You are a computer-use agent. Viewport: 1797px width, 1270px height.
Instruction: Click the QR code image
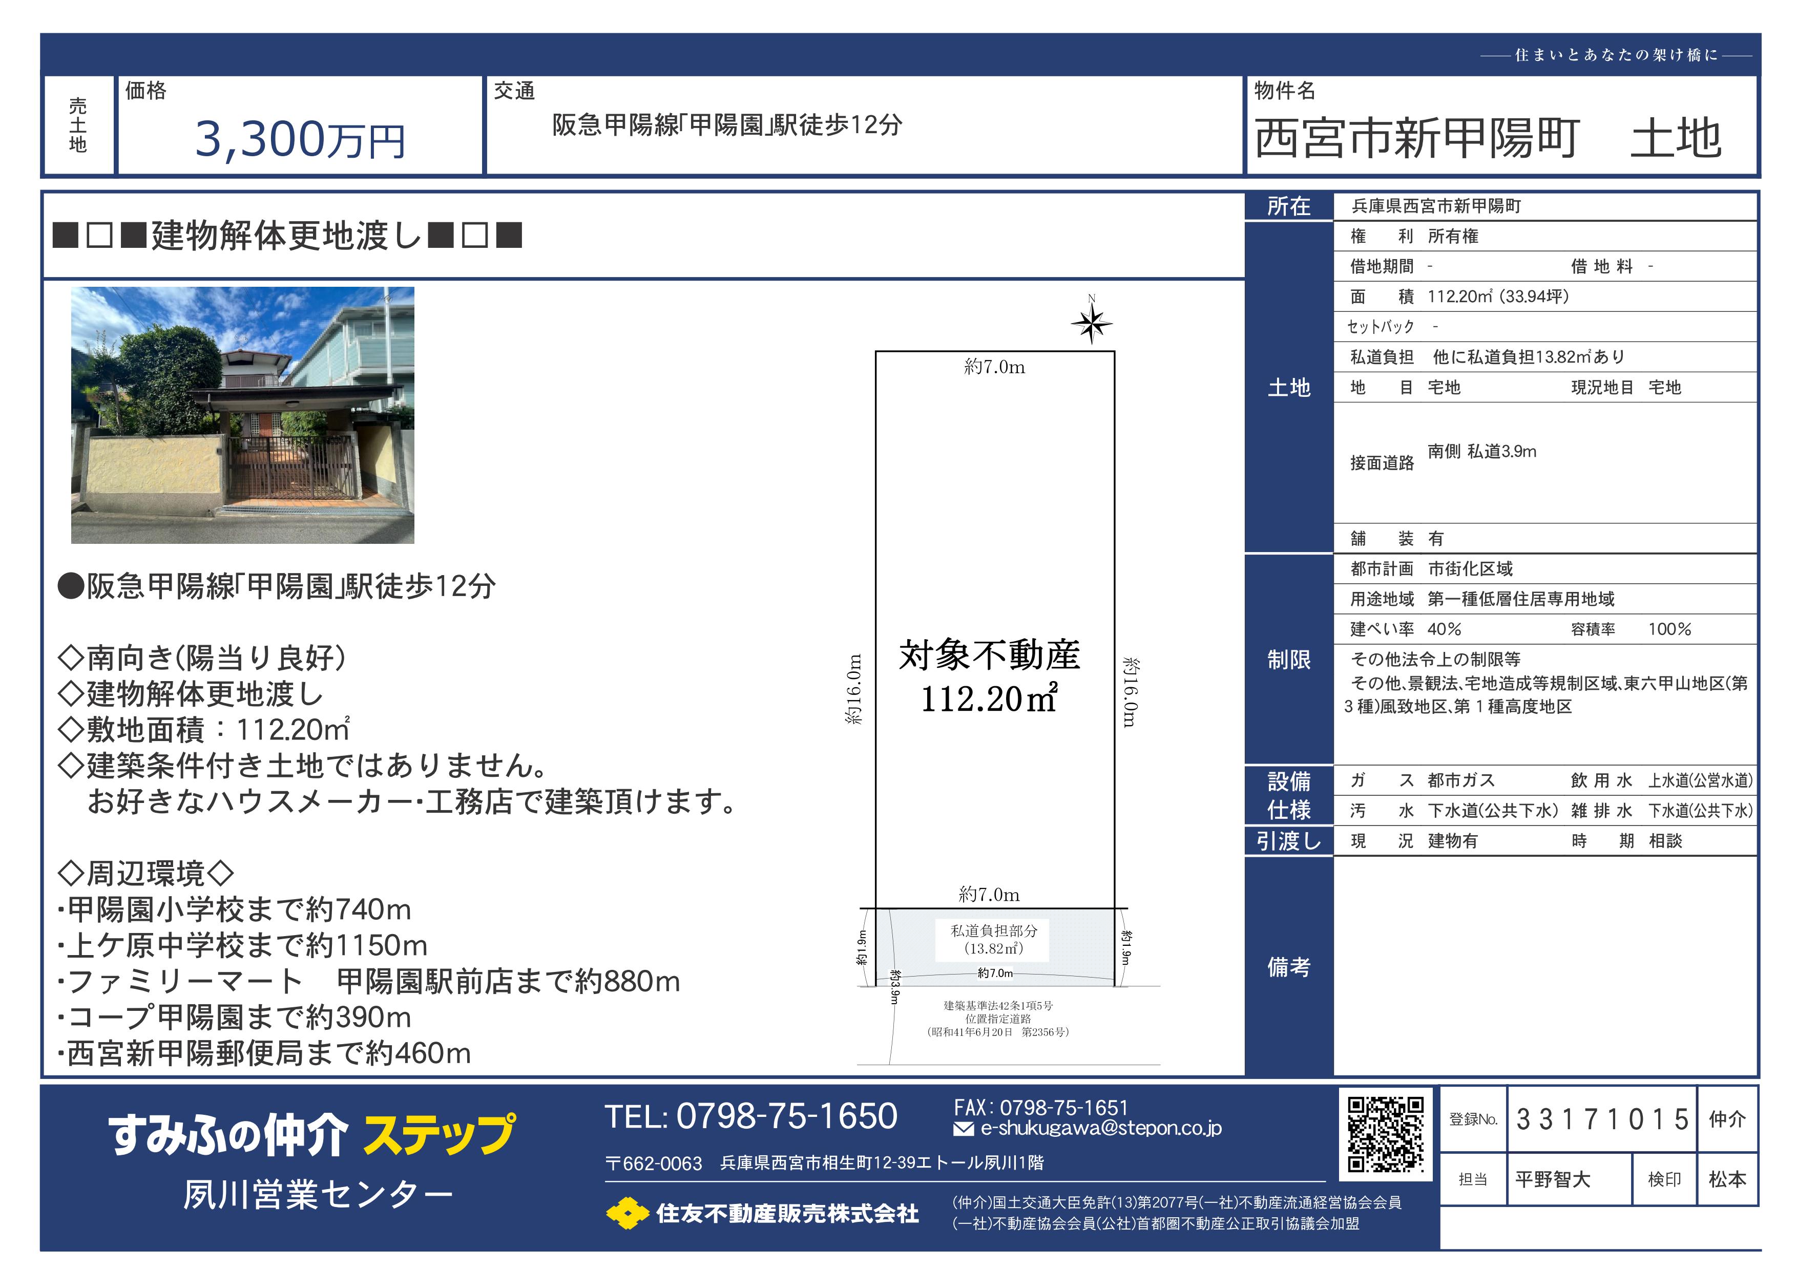coord(1385,1134)
